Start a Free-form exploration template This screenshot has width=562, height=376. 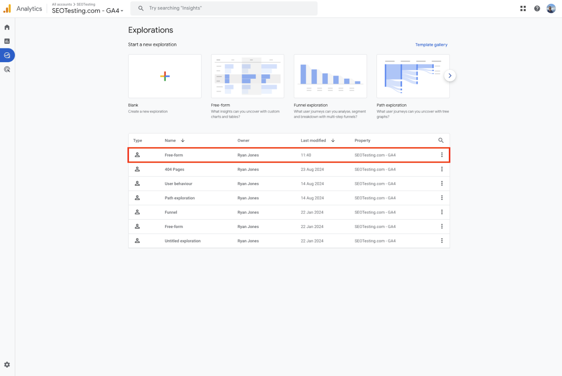(x=247, y=76)
